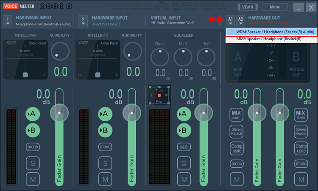Open the A1 hardware output selector
Image resolution: width=318 pixels, height=191 pixels.
point(230,21)
